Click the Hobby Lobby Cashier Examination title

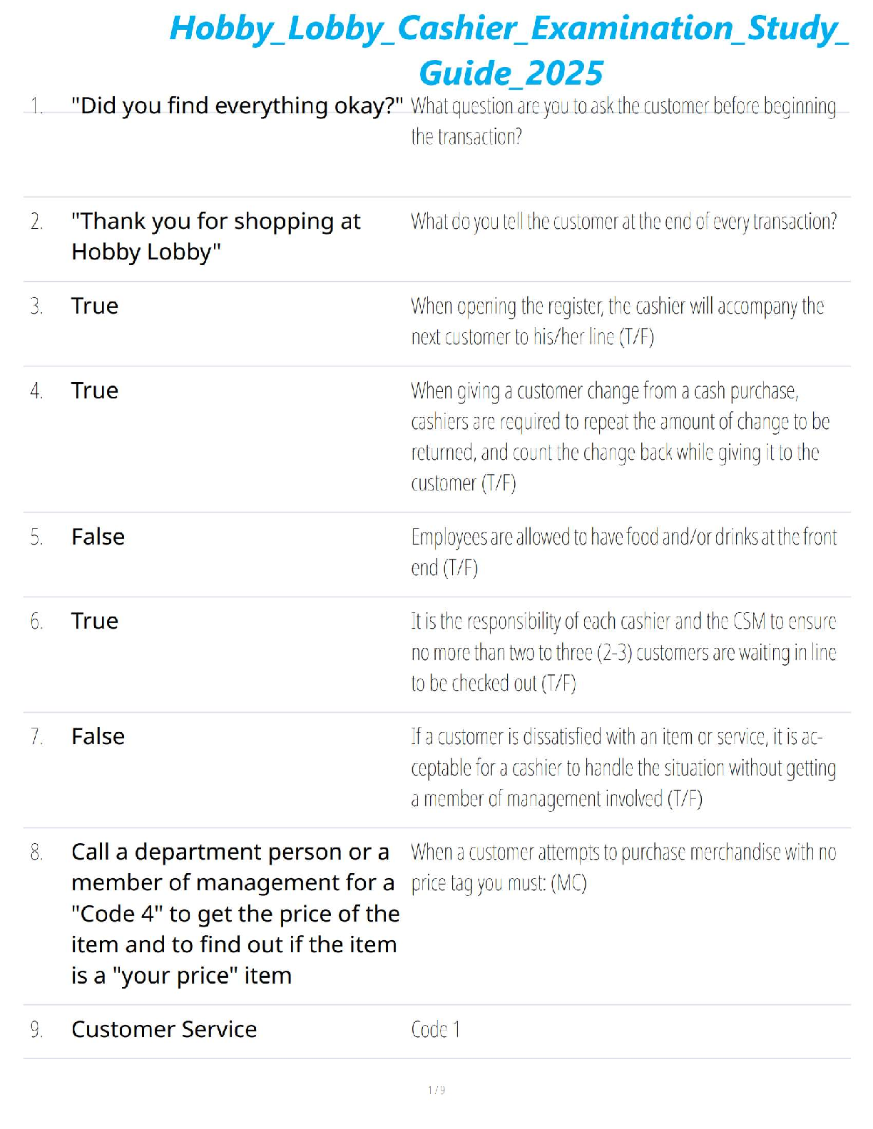[509, 50]
